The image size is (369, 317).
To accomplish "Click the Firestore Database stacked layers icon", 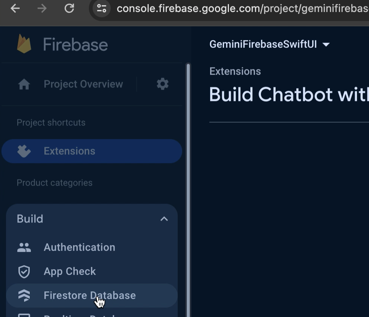I will pyautogui.click(x=24, y=296).
